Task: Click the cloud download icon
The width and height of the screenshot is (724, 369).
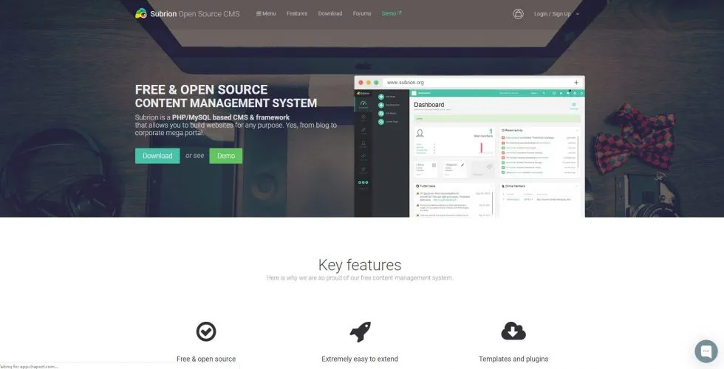Action: 513,331
